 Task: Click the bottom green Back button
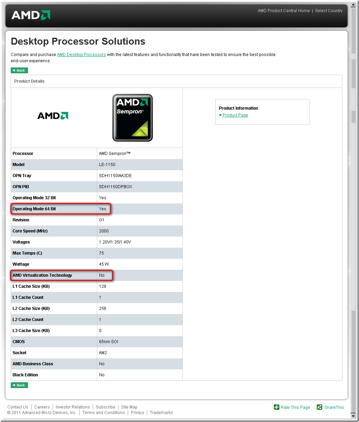coord(19,385)
